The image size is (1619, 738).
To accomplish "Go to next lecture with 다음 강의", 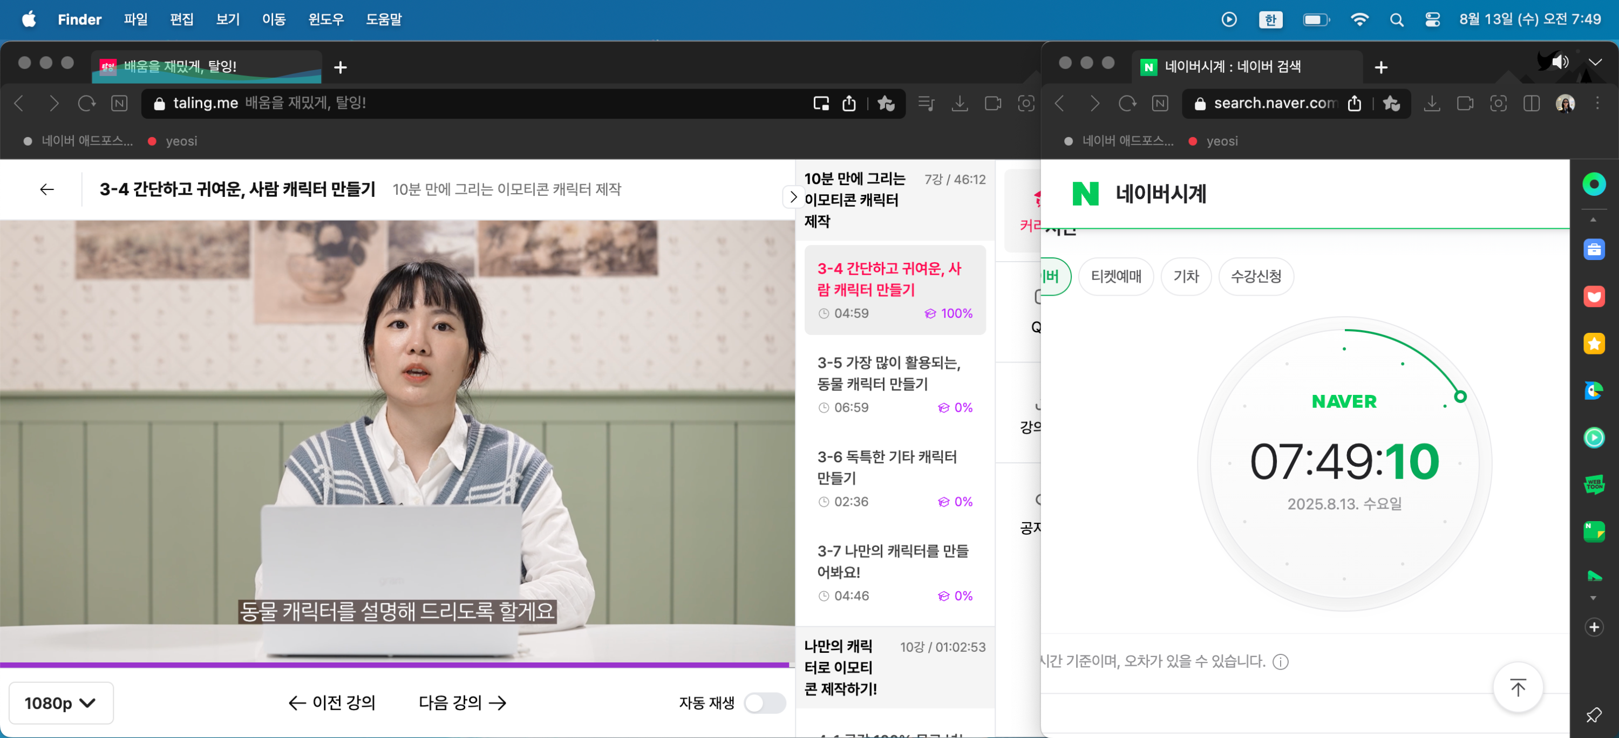I will pyautogui.click(x=462, y=702).
